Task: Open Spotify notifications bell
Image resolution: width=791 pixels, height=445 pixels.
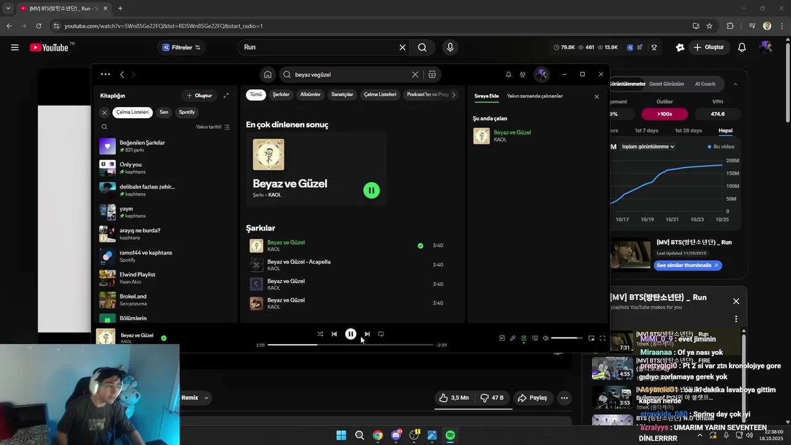Action: coord(509,74)
